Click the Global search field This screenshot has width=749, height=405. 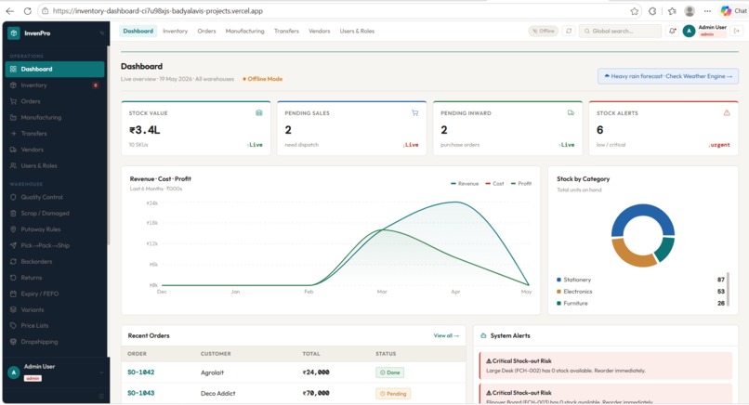pos(620,31)
